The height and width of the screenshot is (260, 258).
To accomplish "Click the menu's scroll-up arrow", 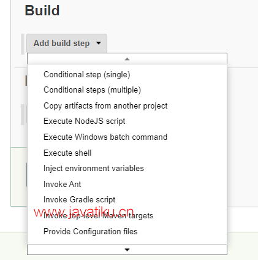I will pos(127,59).
